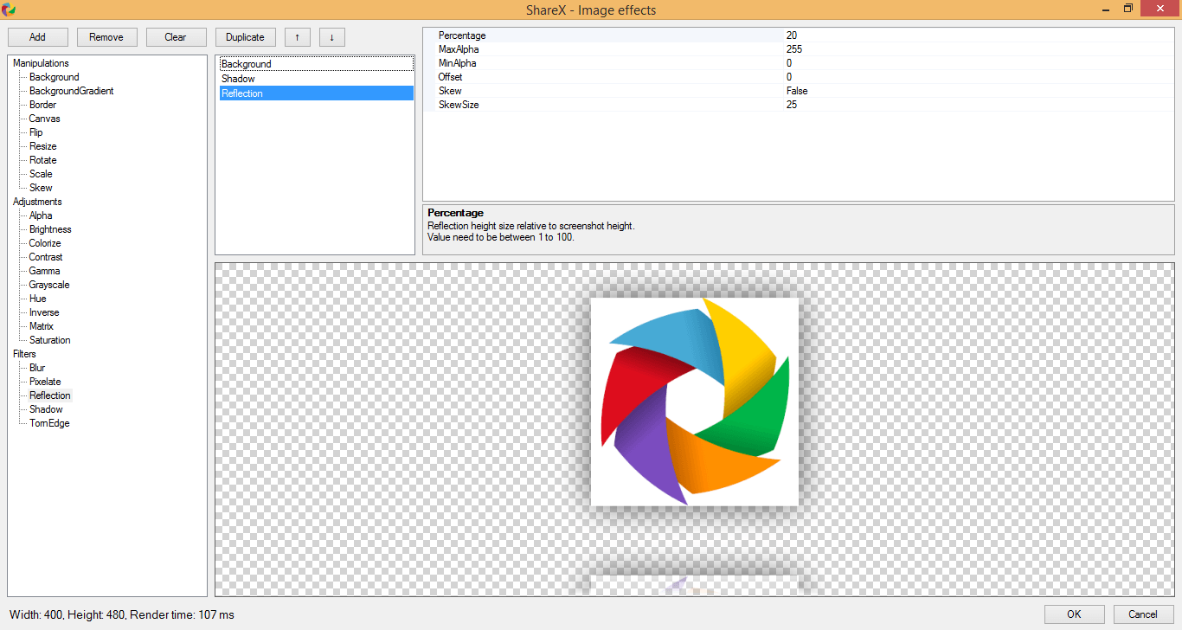Screen dimensions: 1182x630
Task: Edit the Percentage value 20
Action: [x=979, y=35]
